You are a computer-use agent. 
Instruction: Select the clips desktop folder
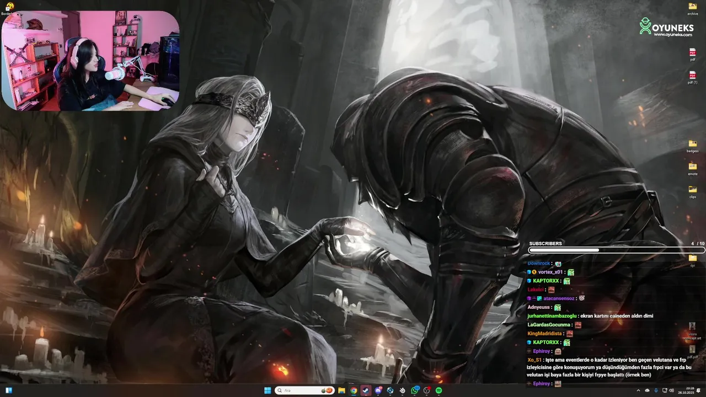[x=693, y=191]
